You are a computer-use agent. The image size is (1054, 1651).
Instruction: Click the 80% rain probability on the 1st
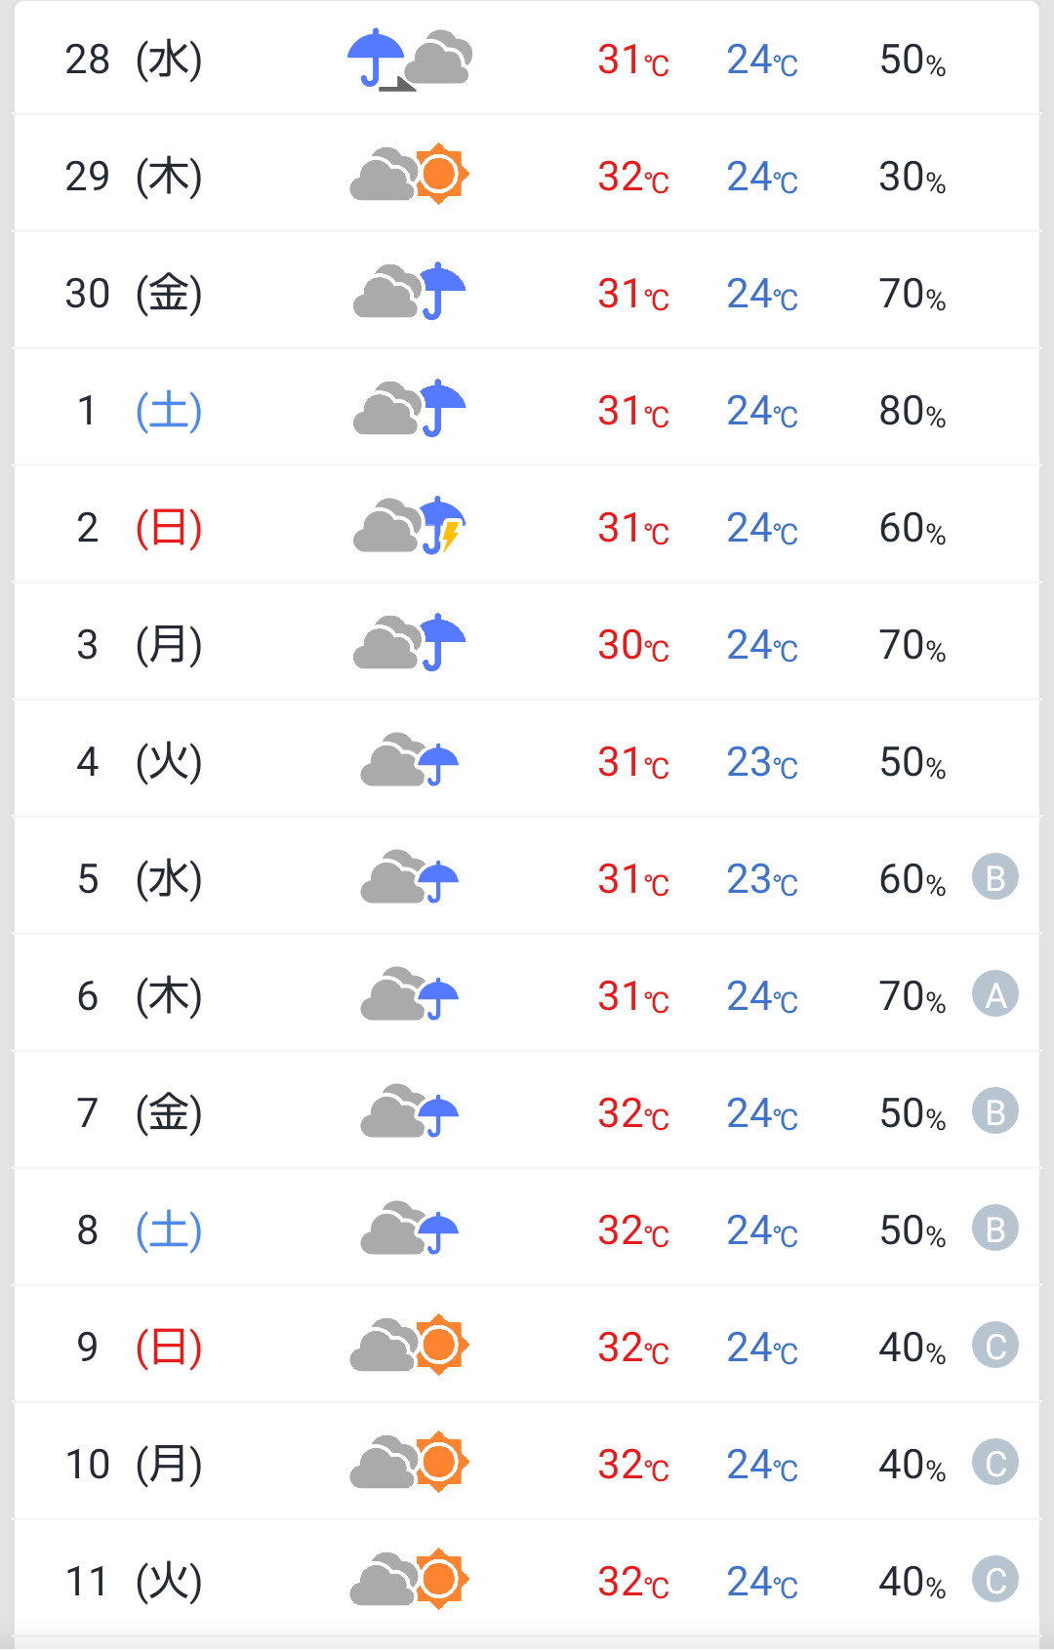[912, 411]
